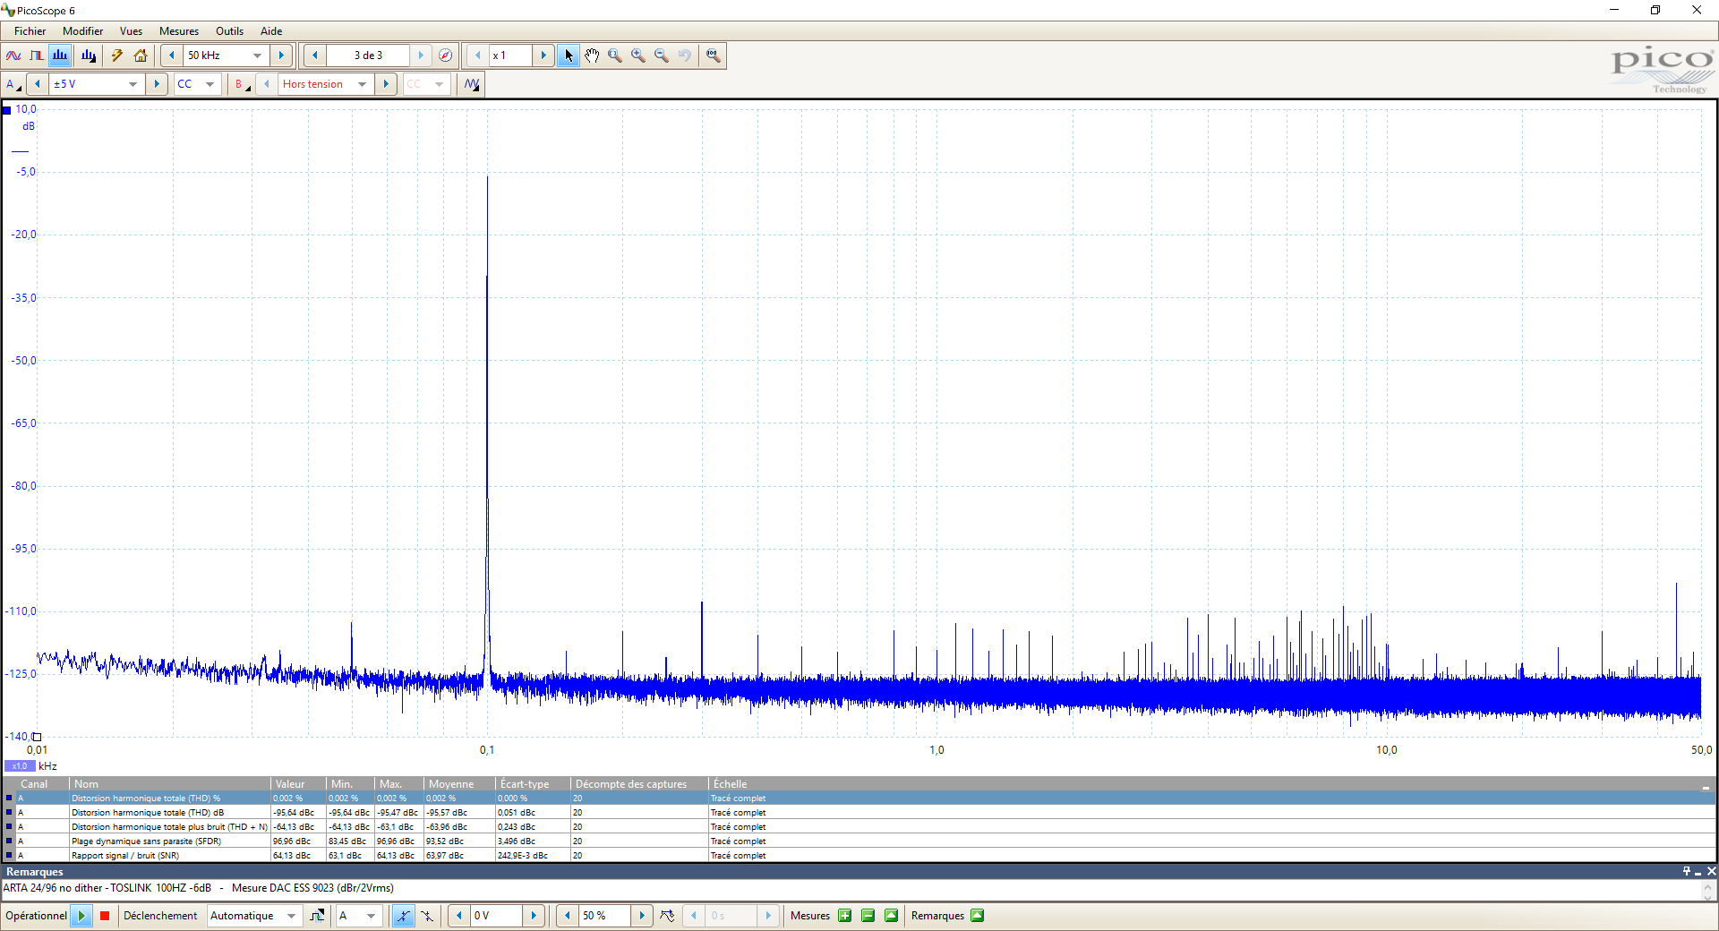
Task: Go to previous buffer waveform
Action: (315, 56)
